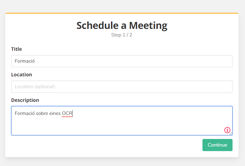Click the Step 1 / 2 indicator
This screenshot has width=245, height=166.
pos(122,35)
